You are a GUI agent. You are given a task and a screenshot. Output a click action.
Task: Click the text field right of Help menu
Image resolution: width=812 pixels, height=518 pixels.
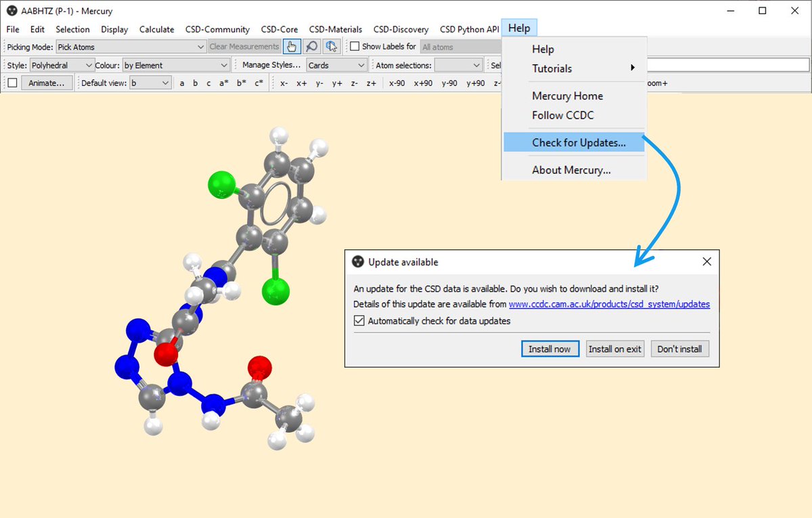click(728, 65)
